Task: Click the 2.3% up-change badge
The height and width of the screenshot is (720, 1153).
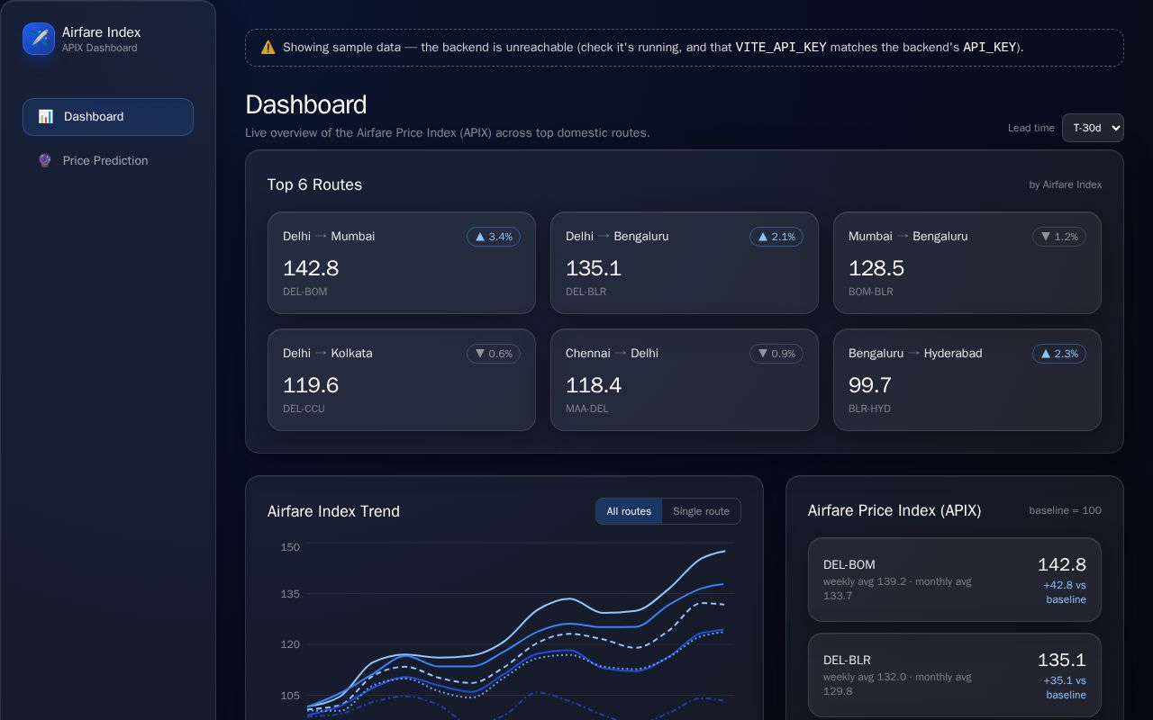Action: (x=1059, y=354)
